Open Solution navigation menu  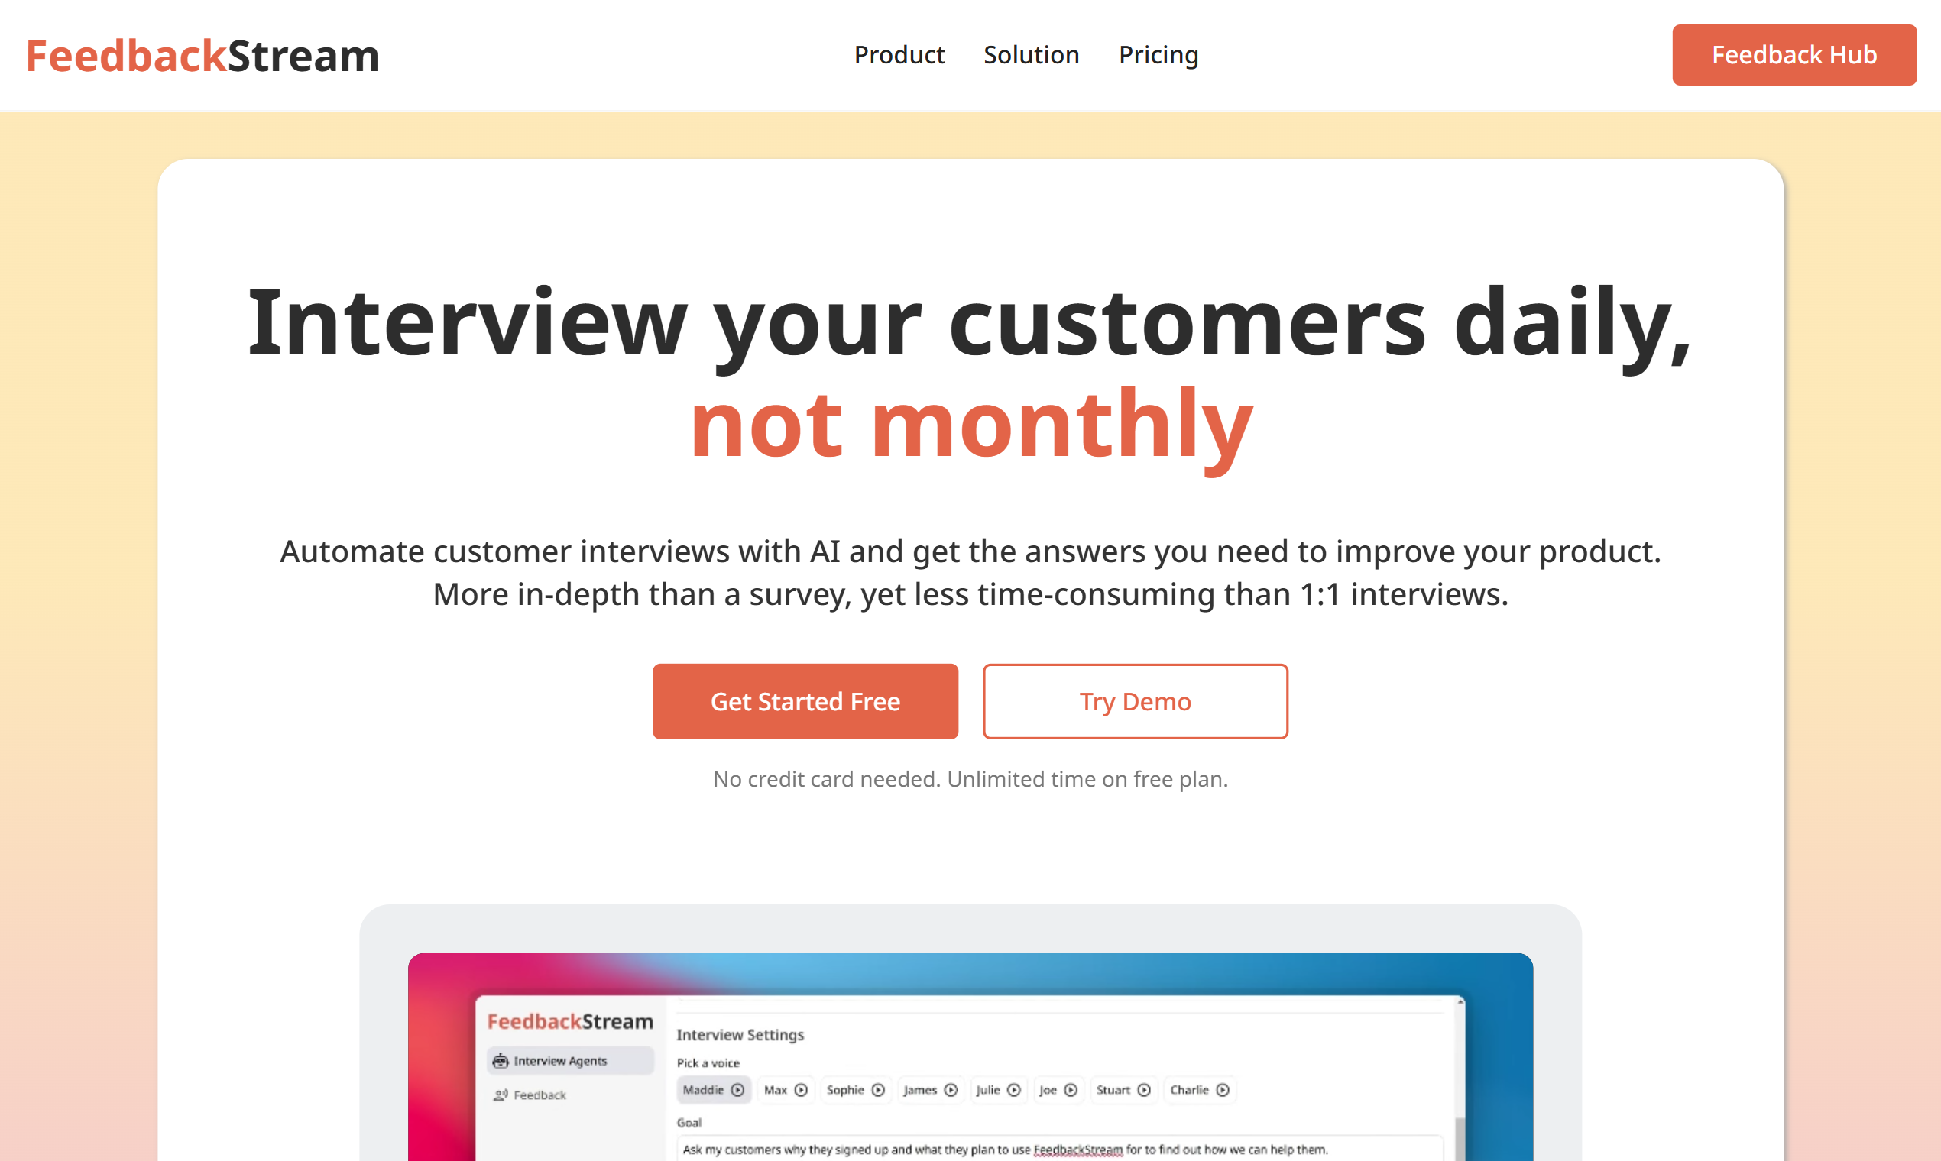tap(1032, 55)
